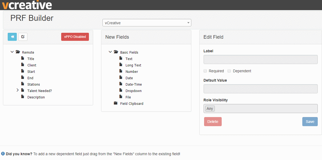Select the Client field file icon

[x=23, y=65]
